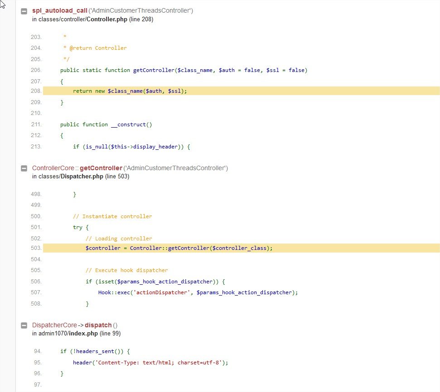Click the if (!headers_sent()) line

click(95, 351)
